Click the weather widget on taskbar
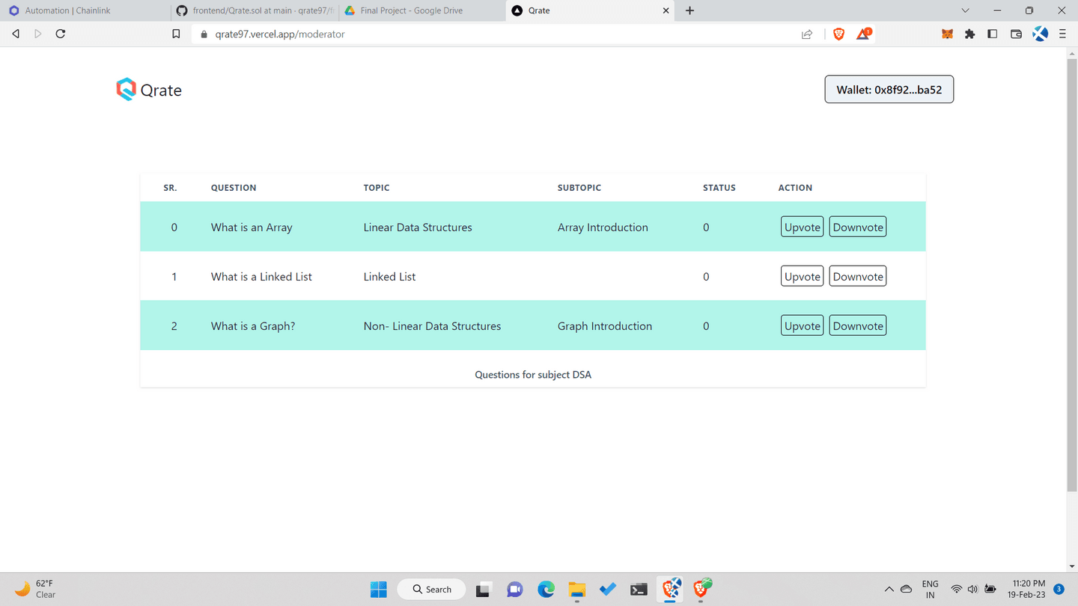The image size is (1078, 606). point(35,589)
